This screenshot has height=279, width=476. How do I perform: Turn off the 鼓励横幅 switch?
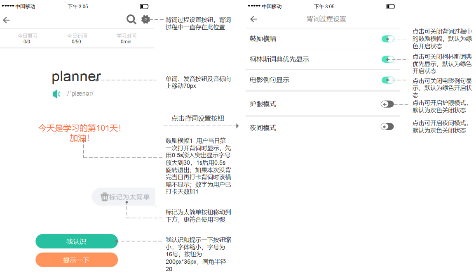pos(388,38)
